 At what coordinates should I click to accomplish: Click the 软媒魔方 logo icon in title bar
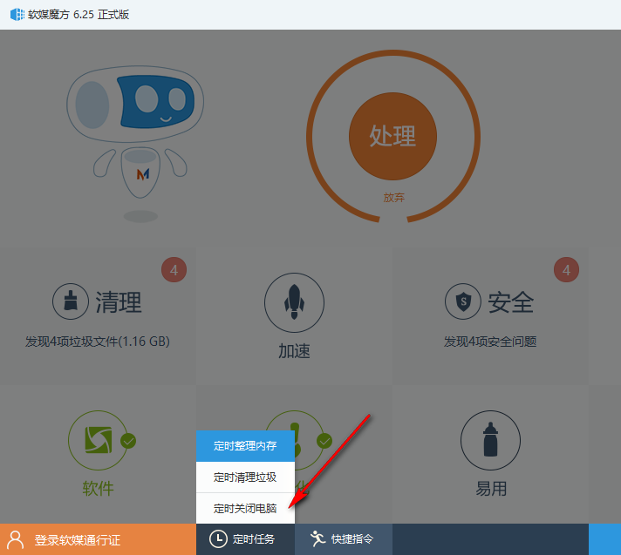pyautogui.click(x=17, y=15)
